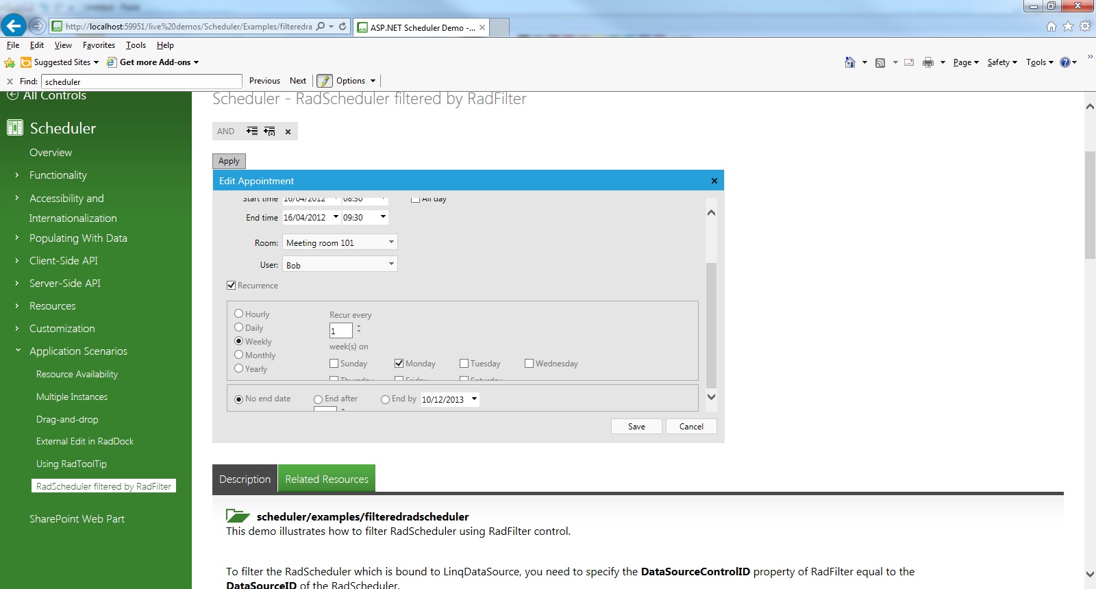The image size is (1096, 589).
Task: Uncheck the Monday checkbox
Action: click(399, 364)
